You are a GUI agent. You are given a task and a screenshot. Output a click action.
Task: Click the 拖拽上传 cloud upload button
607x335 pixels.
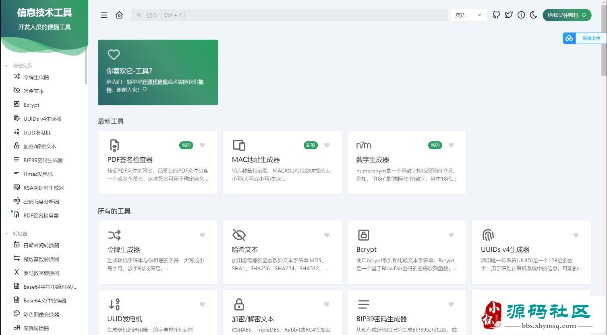584,38
